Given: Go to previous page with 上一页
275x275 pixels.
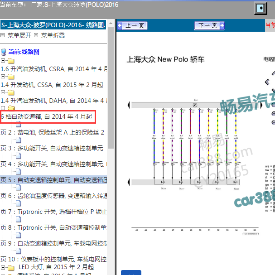Looking at the screenshot, I should 132,26.
